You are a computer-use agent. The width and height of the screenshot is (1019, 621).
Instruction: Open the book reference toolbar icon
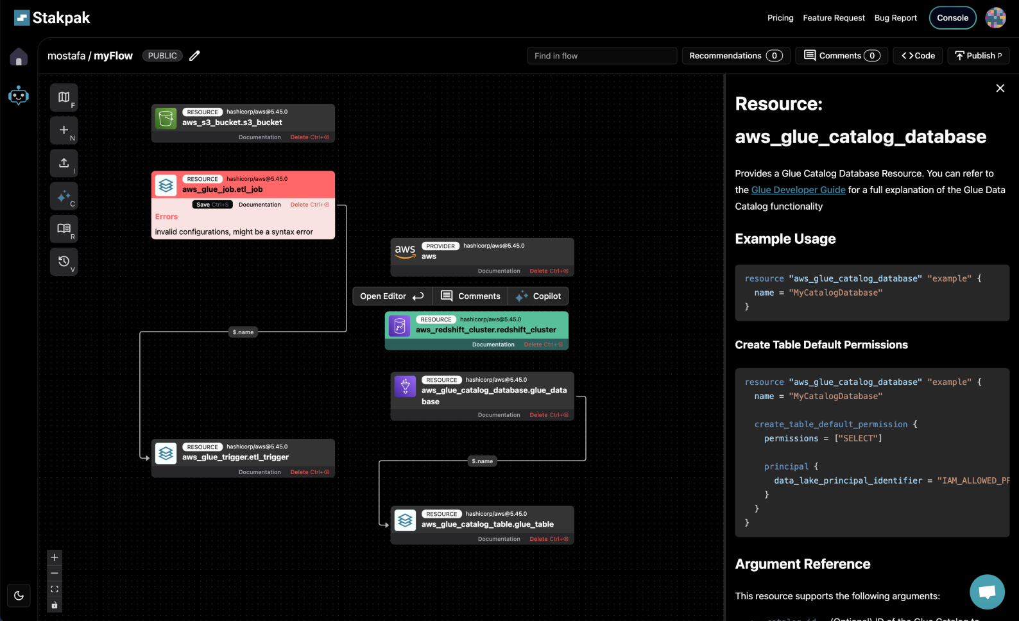[64, 229]
